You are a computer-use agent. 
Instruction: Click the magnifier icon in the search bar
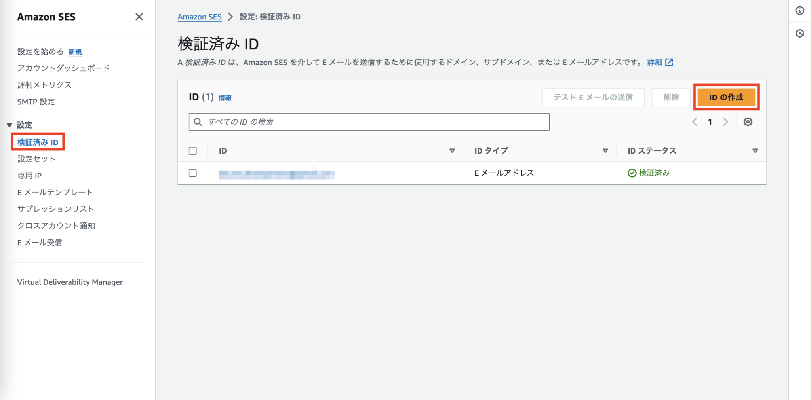point(198,122)
